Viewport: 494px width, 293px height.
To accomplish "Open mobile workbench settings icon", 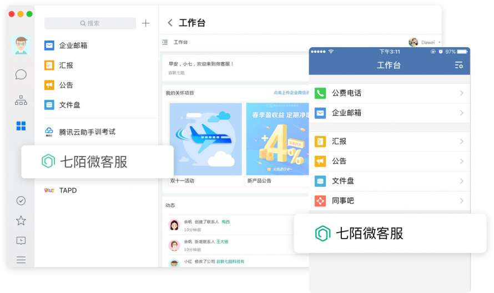I will point(458,65).
